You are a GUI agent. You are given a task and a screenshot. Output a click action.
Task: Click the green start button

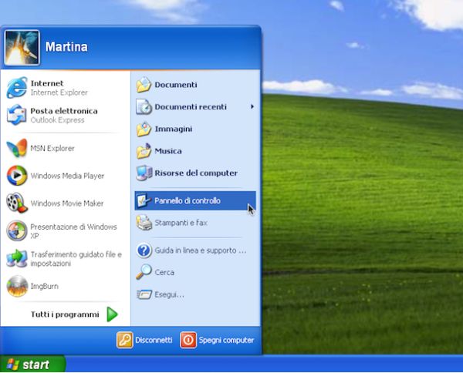(x=31, y=365)
